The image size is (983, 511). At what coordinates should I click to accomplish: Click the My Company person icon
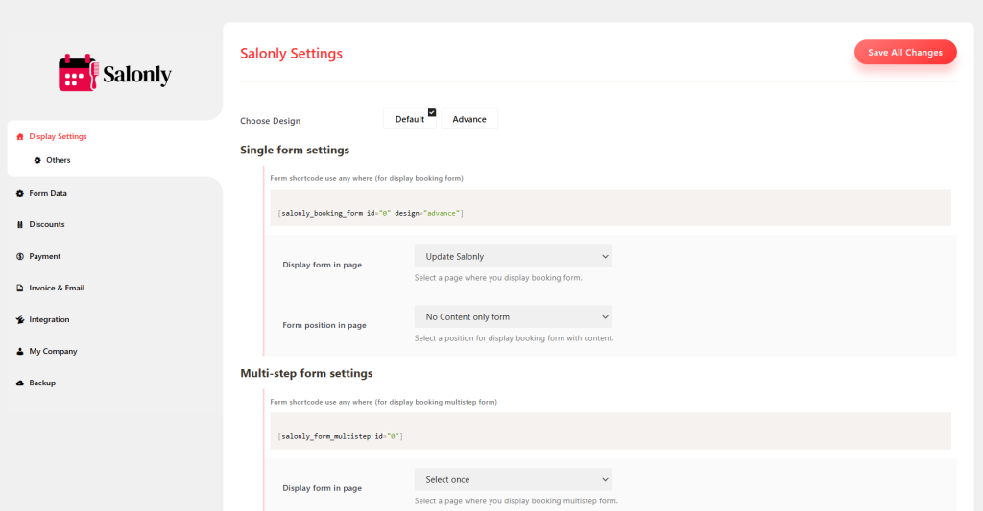point(20,351)
